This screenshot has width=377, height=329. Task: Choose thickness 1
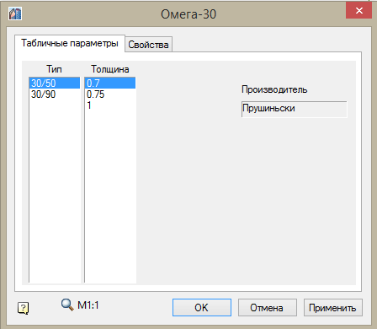(110, 105)
